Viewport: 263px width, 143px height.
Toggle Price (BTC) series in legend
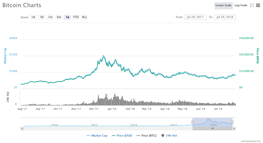click(x=146, y=135)
